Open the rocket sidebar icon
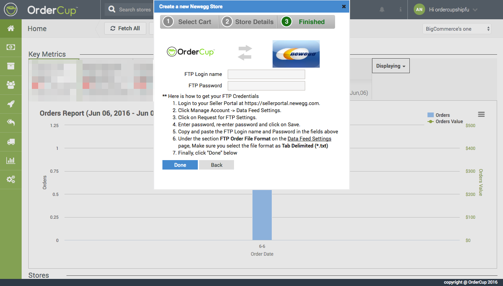Screen dimensions: 503x286 pyautogui.click(x=11, y=104)
